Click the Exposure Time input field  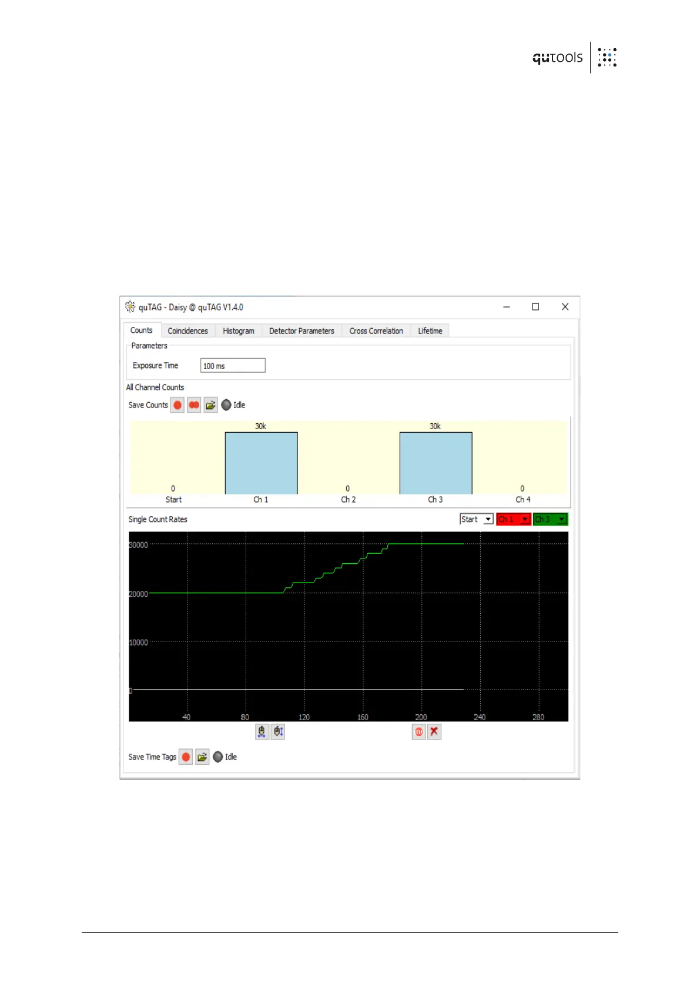click(233, 366)
